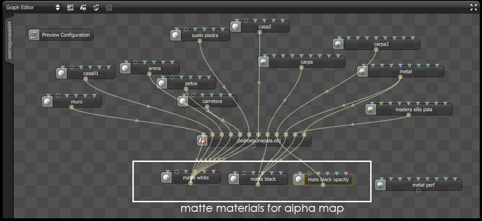
Task: Click the Preview Configuration node button
Action: (60, 35)
